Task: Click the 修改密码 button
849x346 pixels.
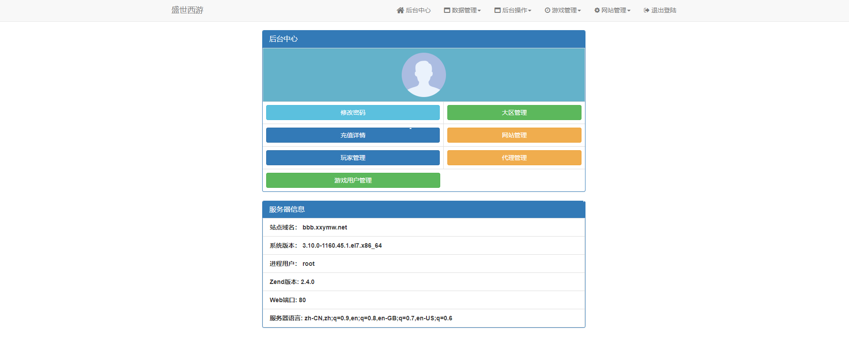Action: [353, 113]
